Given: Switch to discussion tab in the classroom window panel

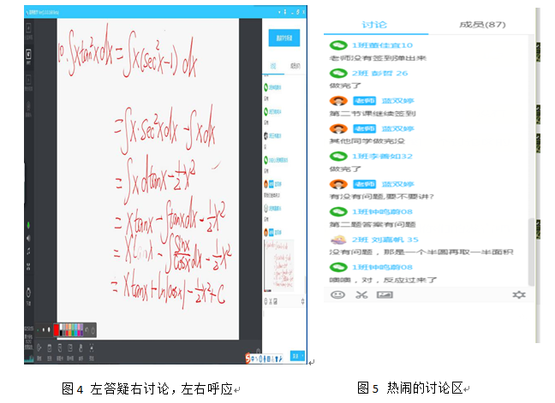Looking at the screenshot, I should (x=273, y=66).
